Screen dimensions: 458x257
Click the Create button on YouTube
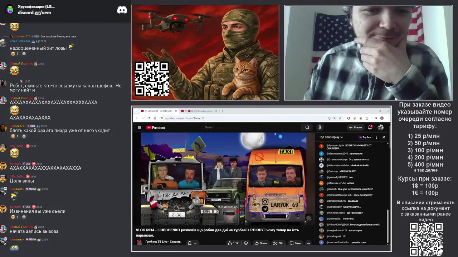[x=356, y=127]
